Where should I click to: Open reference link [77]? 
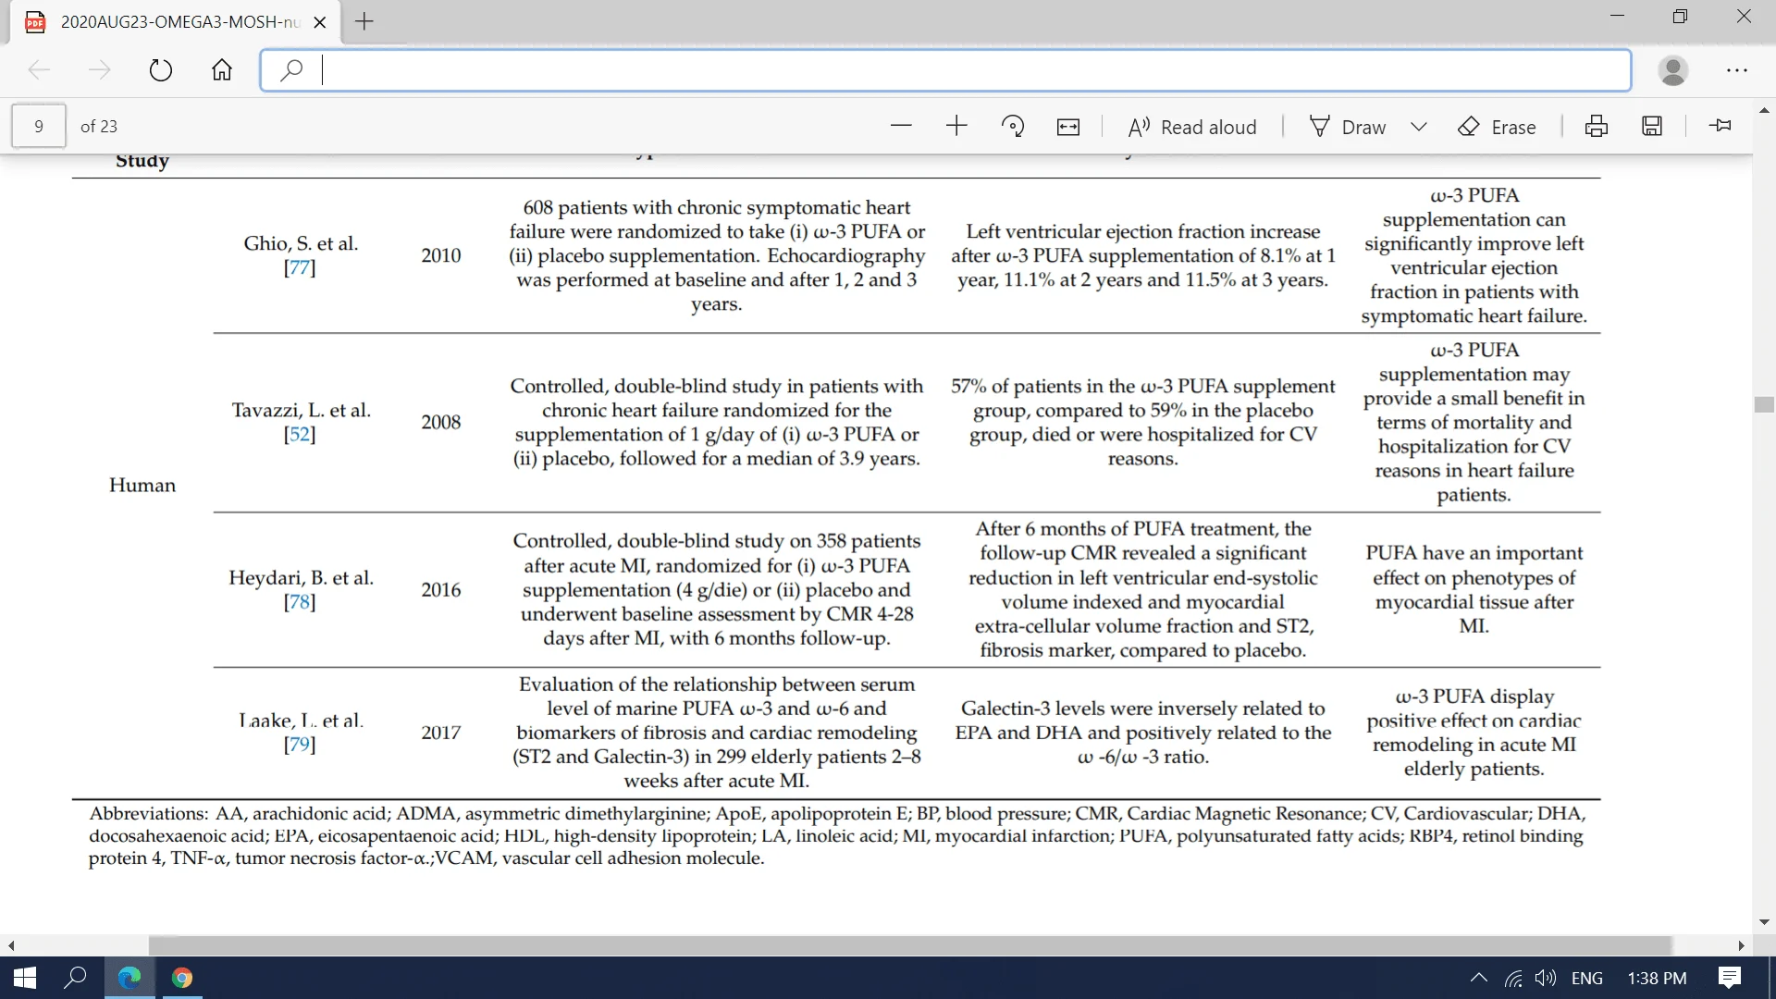point(300,267)
